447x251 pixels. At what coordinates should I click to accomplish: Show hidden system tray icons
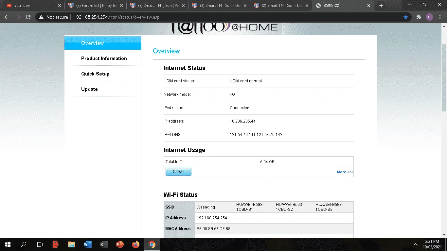click(x=416, y=244)
